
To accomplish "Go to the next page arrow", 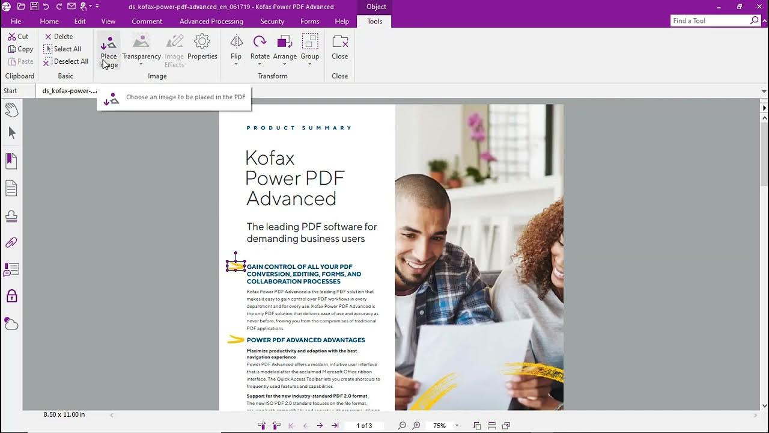I will pyautogui.click(x=320, y=426).
